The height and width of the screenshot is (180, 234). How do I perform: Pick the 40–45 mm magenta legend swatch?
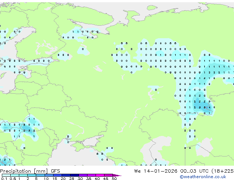100,175
